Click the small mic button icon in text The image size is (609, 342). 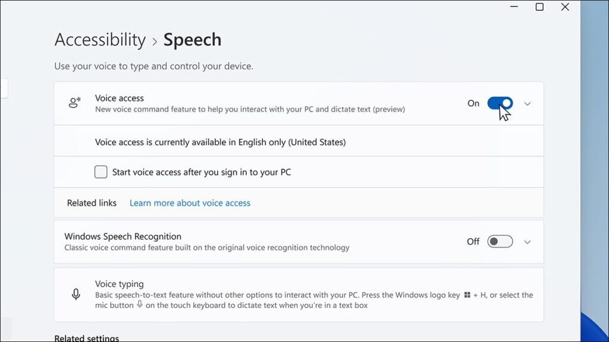pyautogui.click(x=140, y=305)
